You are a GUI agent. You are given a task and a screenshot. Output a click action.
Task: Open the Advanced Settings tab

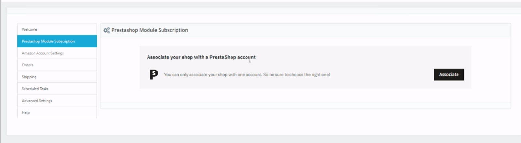(57, 101)
